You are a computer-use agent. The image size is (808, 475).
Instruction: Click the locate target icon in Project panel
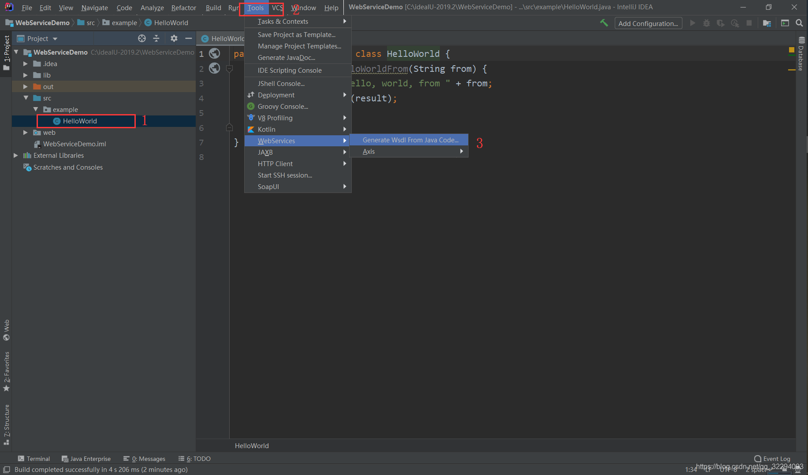coord(142,38)
